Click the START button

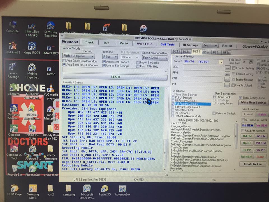click(x=115, y=77)
